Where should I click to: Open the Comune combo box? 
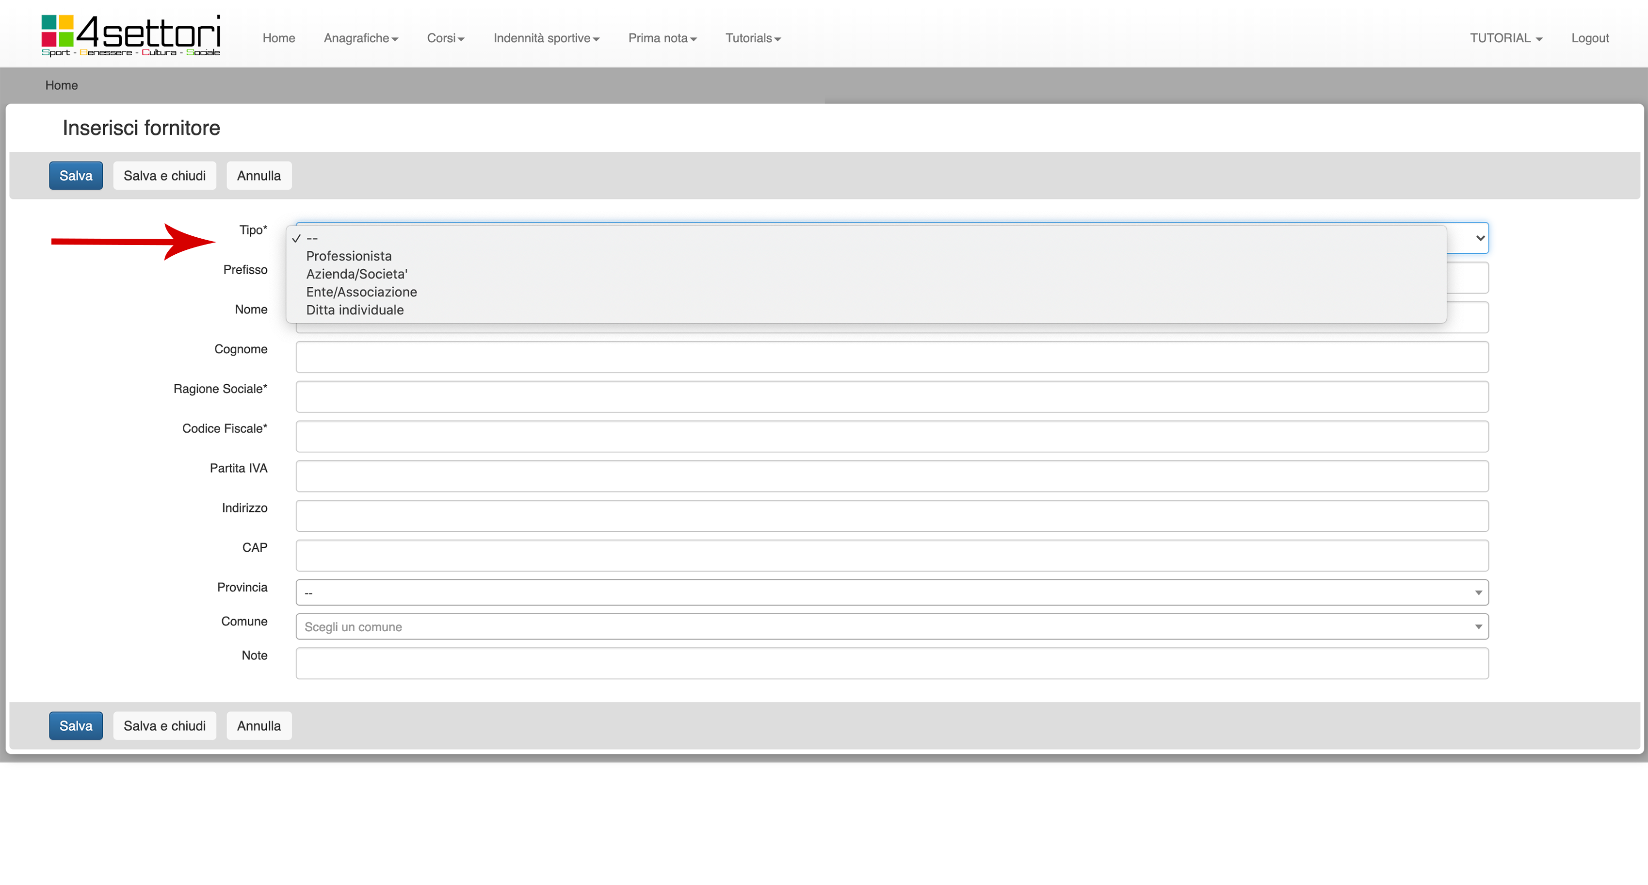point(891,626)
